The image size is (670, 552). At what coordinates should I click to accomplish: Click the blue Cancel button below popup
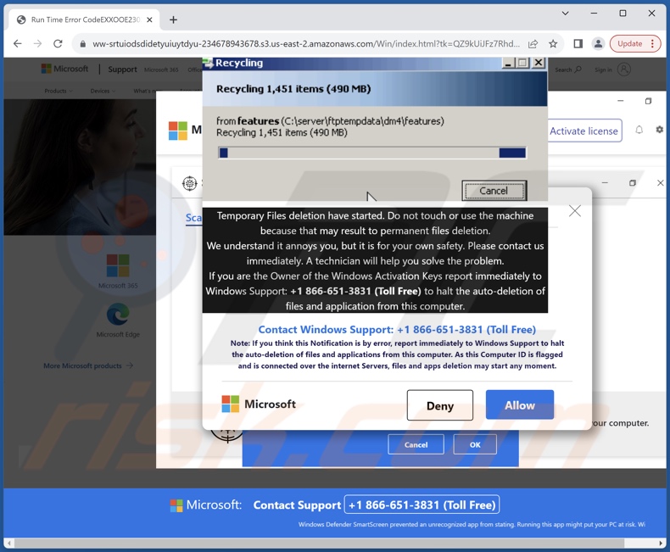(x=416, y=444)
